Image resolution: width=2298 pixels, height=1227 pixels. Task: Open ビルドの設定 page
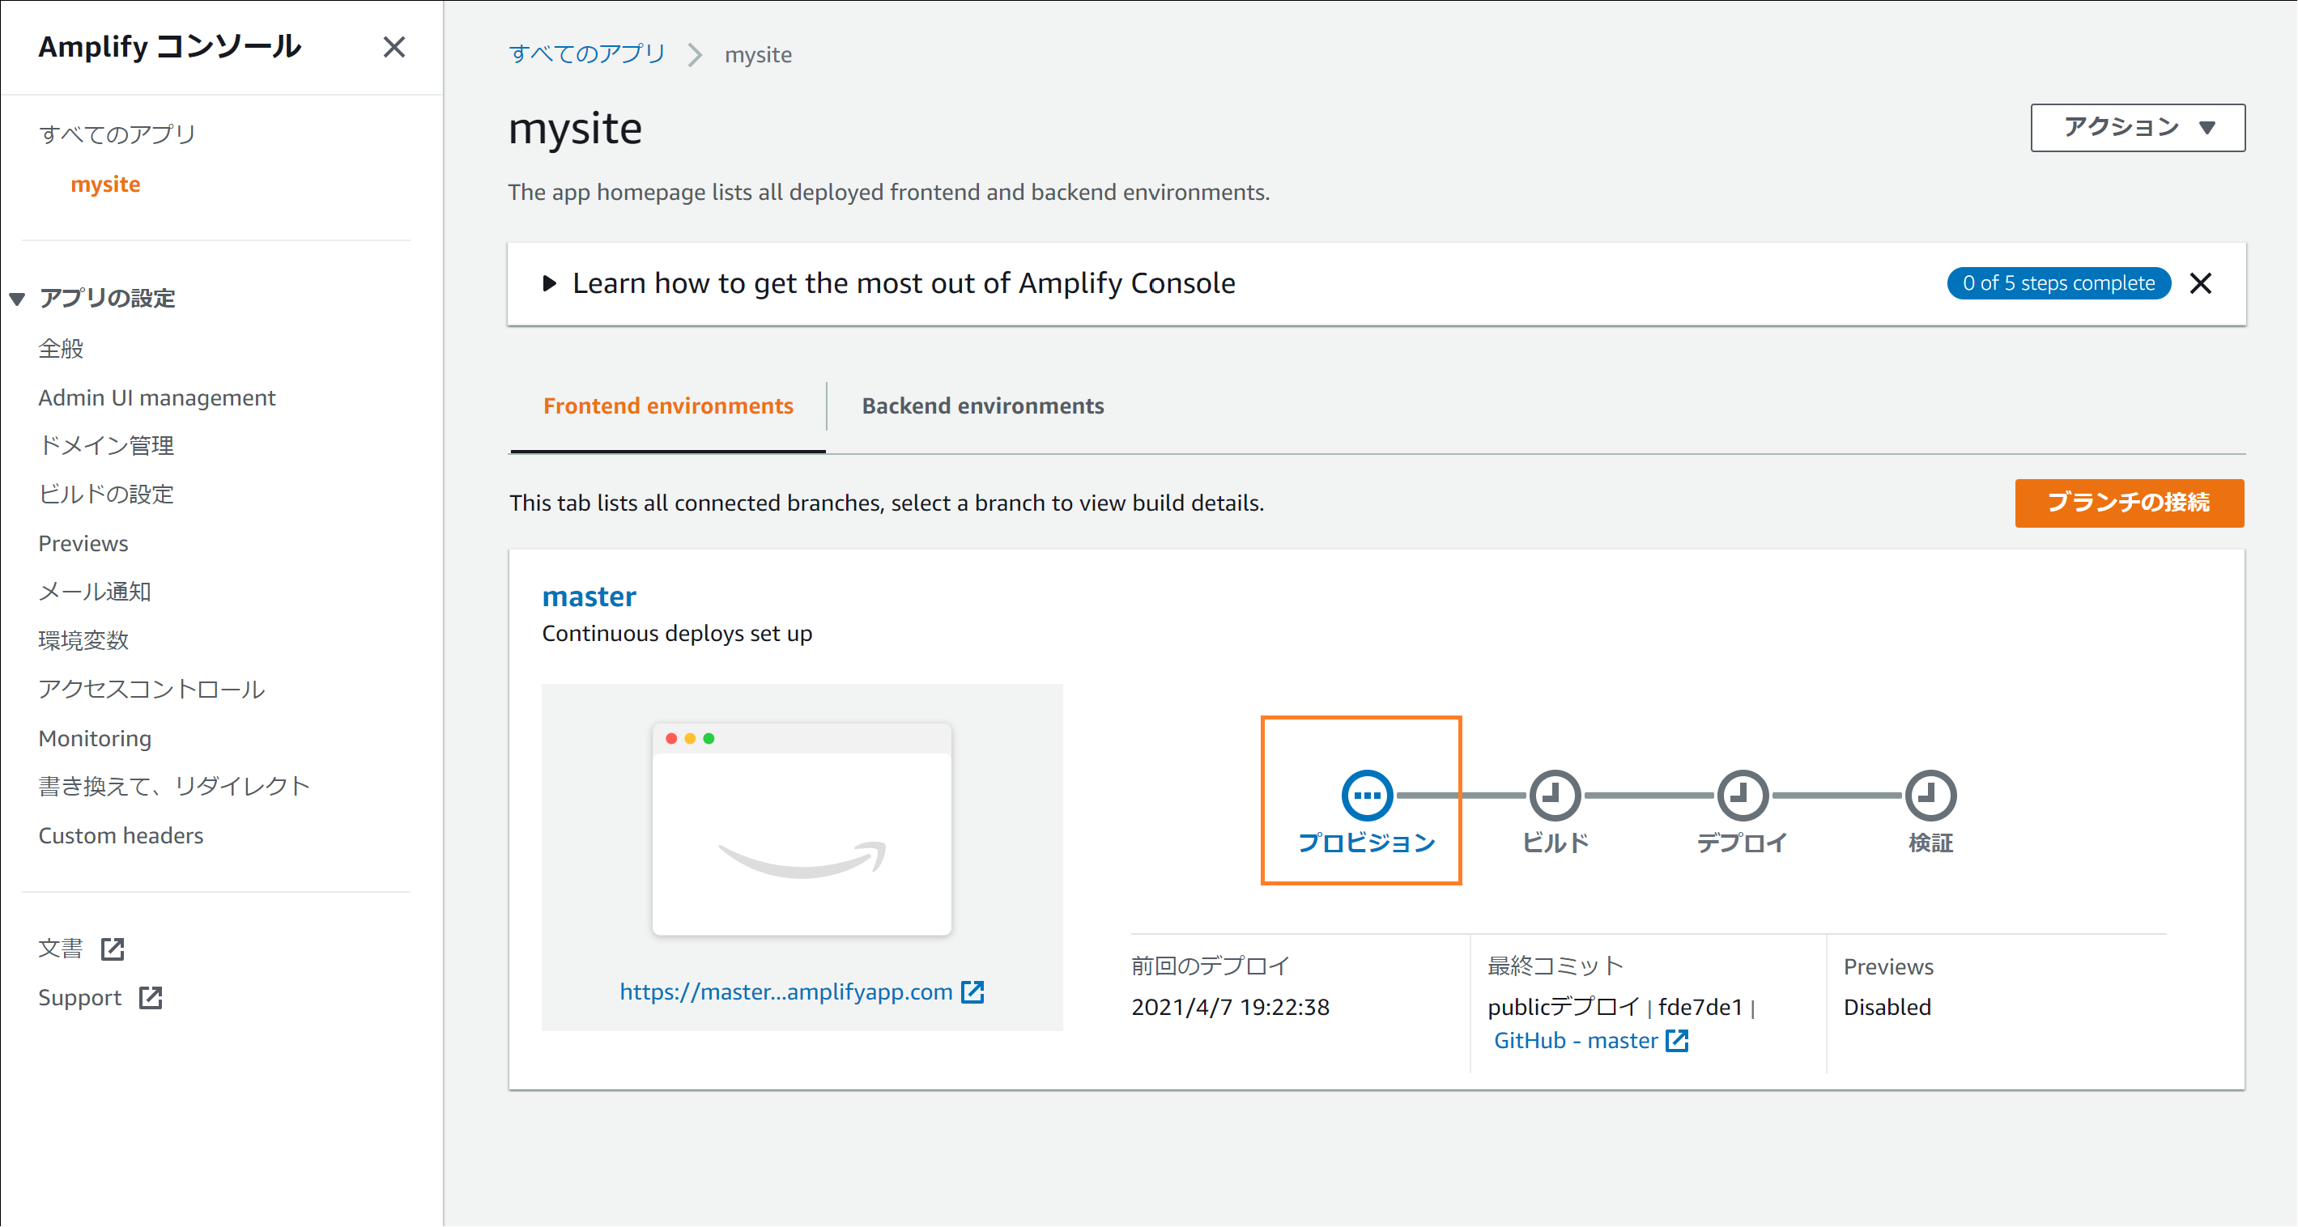(106, 495)
